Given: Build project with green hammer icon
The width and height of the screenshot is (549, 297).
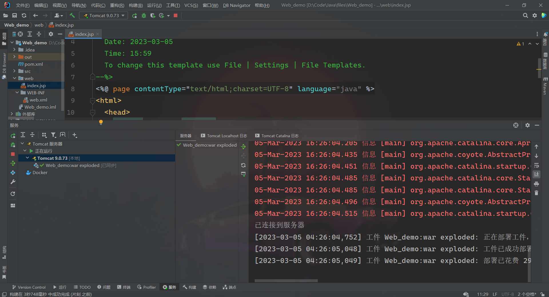Looking at the screenshot, I should [x=72, y=15].
